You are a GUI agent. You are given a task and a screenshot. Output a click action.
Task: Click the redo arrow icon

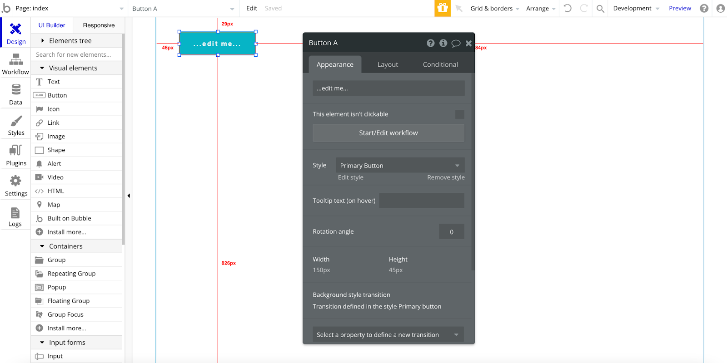point(584,8)
